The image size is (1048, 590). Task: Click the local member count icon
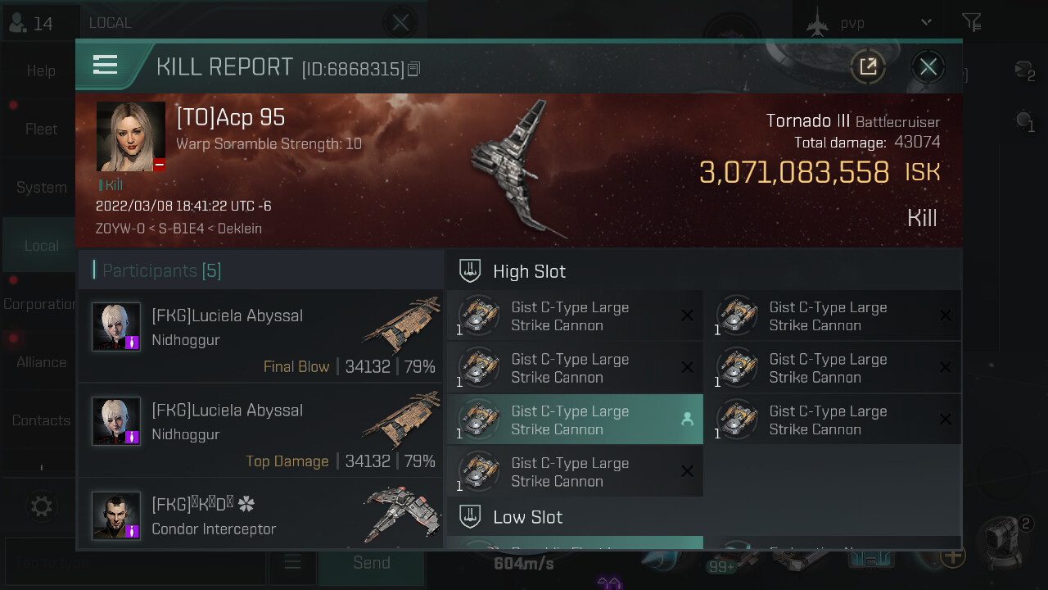pos(16,23)
